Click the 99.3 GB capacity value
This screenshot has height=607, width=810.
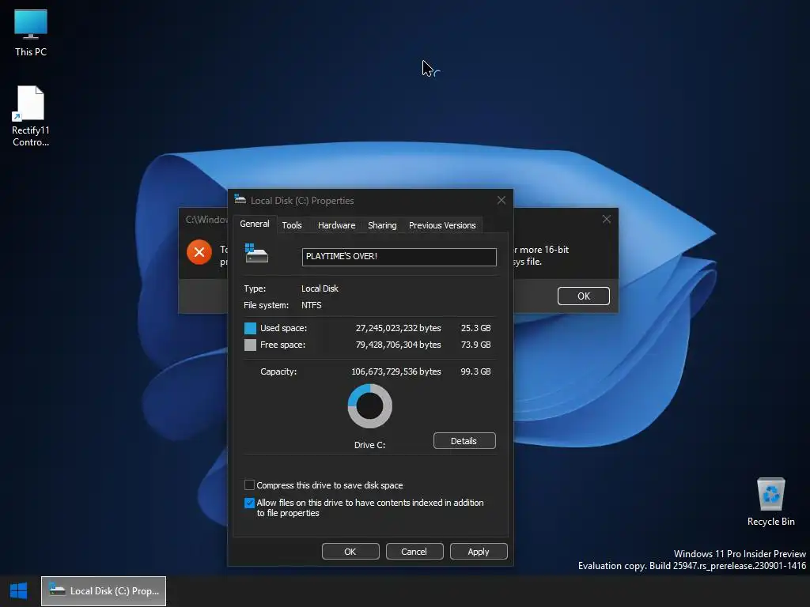pyautogui.click(x=475, y=371)
